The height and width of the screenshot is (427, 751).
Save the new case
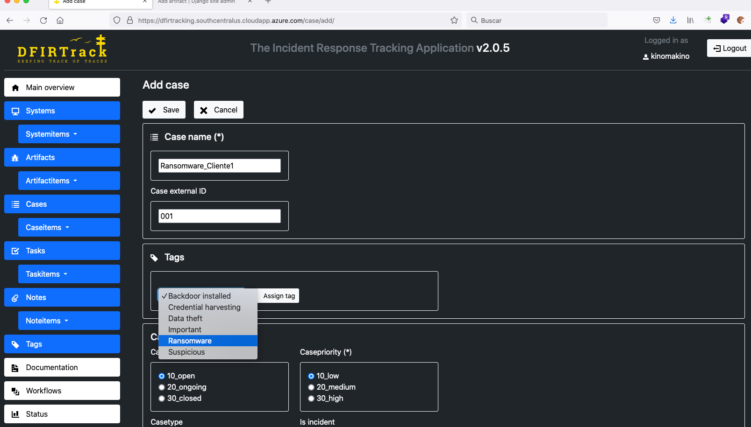[x=164, y=110]
